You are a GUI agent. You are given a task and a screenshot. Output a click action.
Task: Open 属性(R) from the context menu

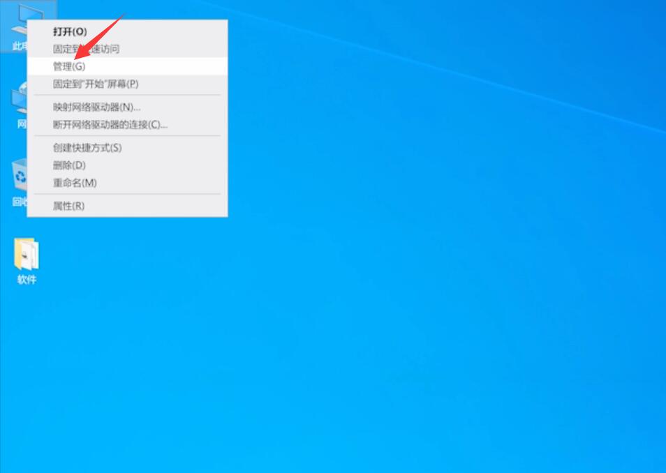(128, 206)
